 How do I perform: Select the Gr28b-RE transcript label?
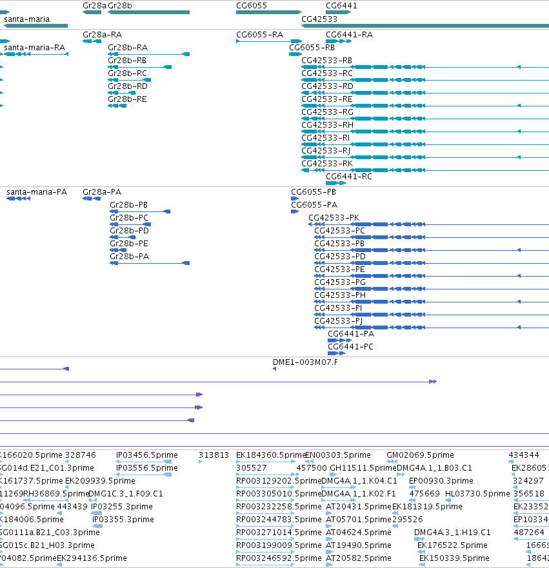127,99
